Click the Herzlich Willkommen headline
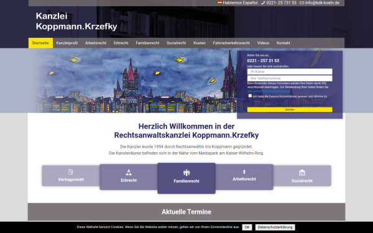The image size is (373, 233). [186, 130]
